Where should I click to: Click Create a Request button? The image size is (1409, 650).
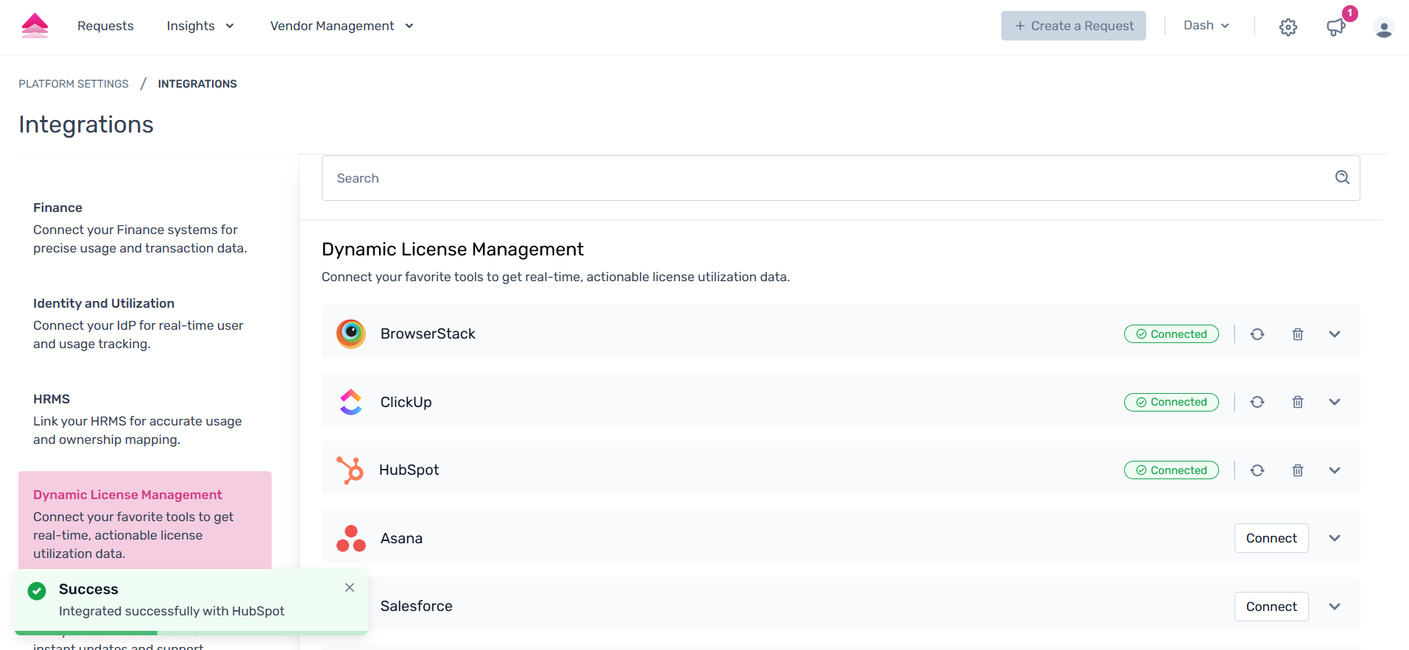(1073, 26)
